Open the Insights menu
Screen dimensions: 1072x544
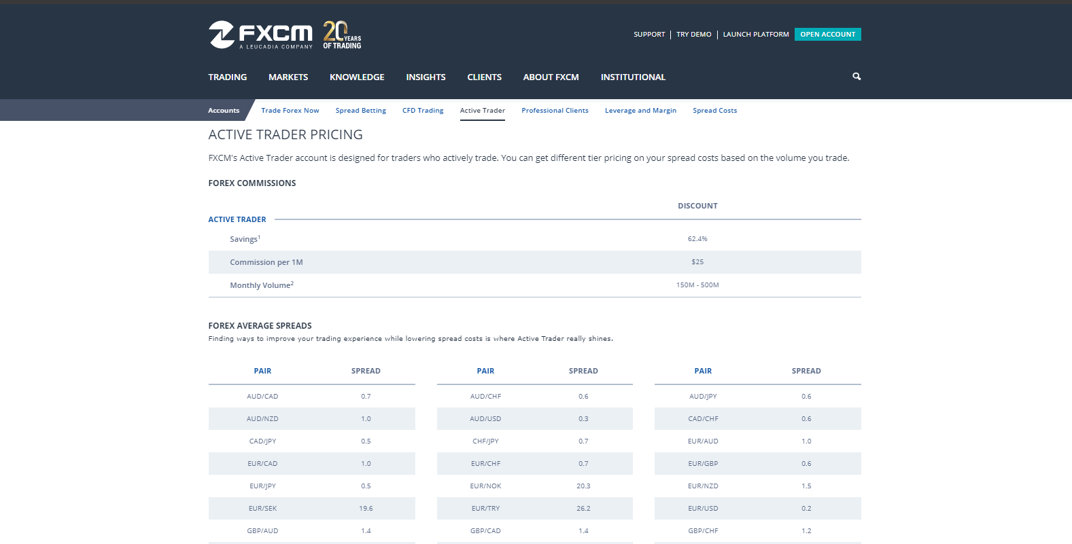tap(426, 77)
